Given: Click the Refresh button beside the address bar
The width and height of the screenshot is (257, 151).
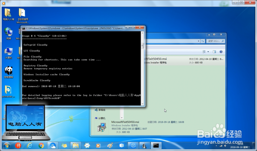Looking at the screenshot, I should coord(203,41).
